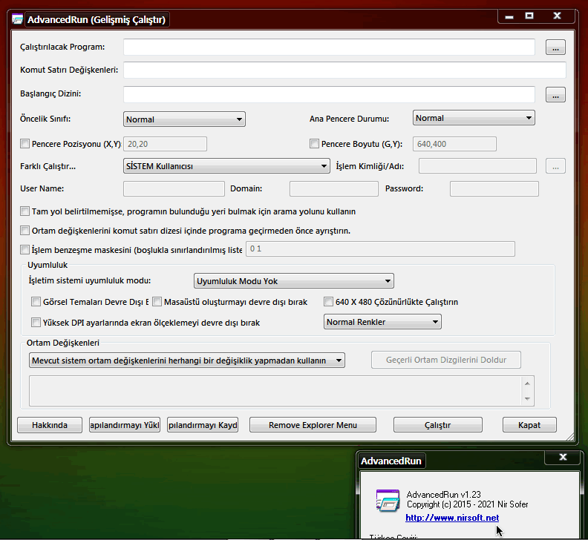The height and width of the screenshot is (540, 588).
Task: Enable Pencere Boyutu (G,Y) checkbox
Action: [314, 143]
